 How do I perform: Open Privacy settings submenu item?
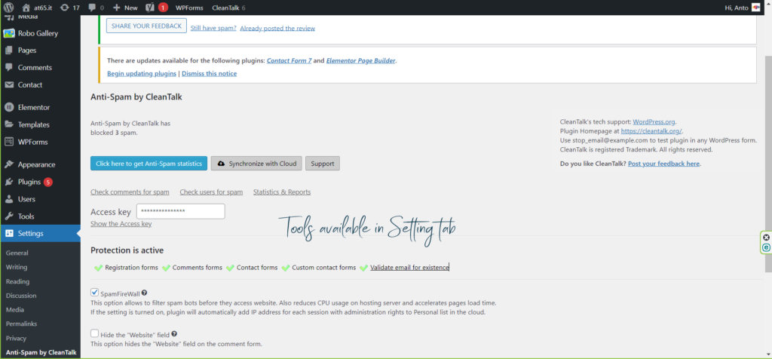coord(17,339)
